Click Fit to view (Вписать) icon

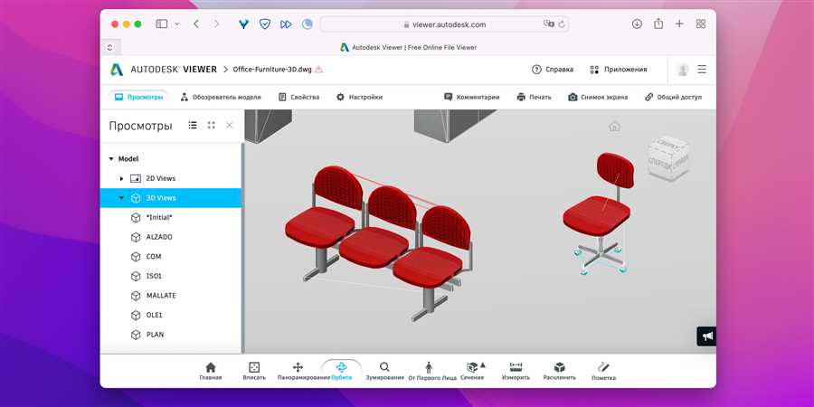(254, 369)
